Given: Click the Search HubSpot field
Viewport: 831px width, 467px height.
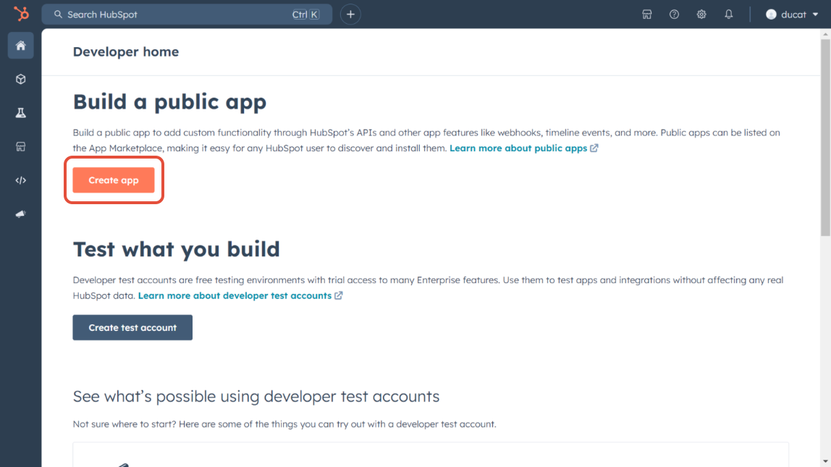Looking at the screenshot, I should pos(174,14).
